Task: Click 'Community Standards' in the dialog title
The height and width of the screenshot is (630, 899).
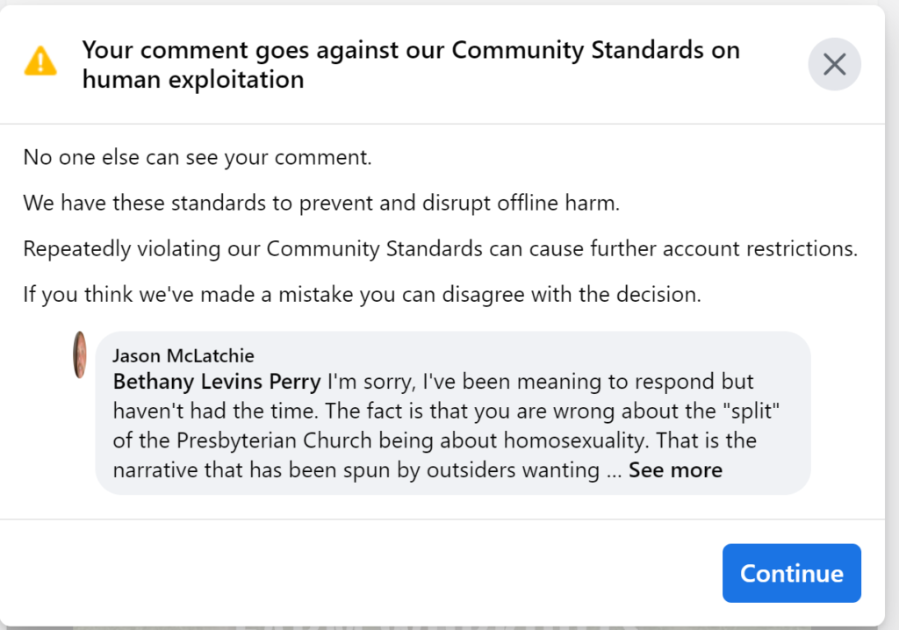Action: (x=578, y=50)
